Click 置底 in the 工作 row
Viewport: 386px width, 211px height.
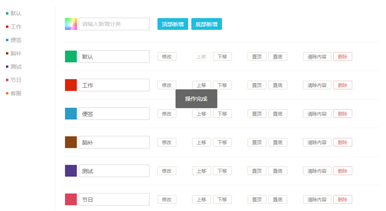[278, 85]
